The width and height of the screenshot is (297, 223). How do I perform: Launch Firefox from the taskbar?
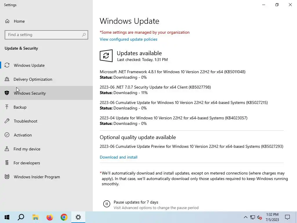(50, 217)
